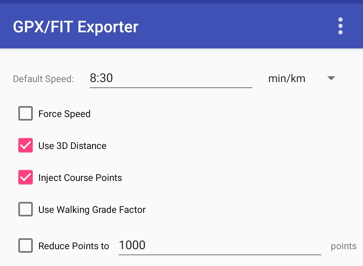Click the Default Speed label
363x266 pixels.
pyautogui.click(x=43, y=79)
